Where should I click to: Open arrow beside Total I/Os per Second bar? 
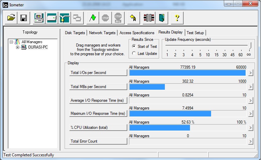(251, 73)
